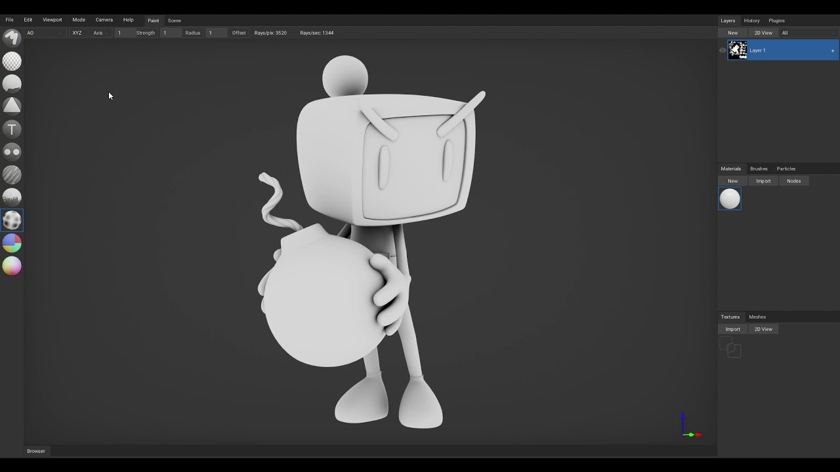Image resolution: width=840 pixels, height=472 pixels.
Task: Switch to the Brushes tab
Action: point(759,169)
